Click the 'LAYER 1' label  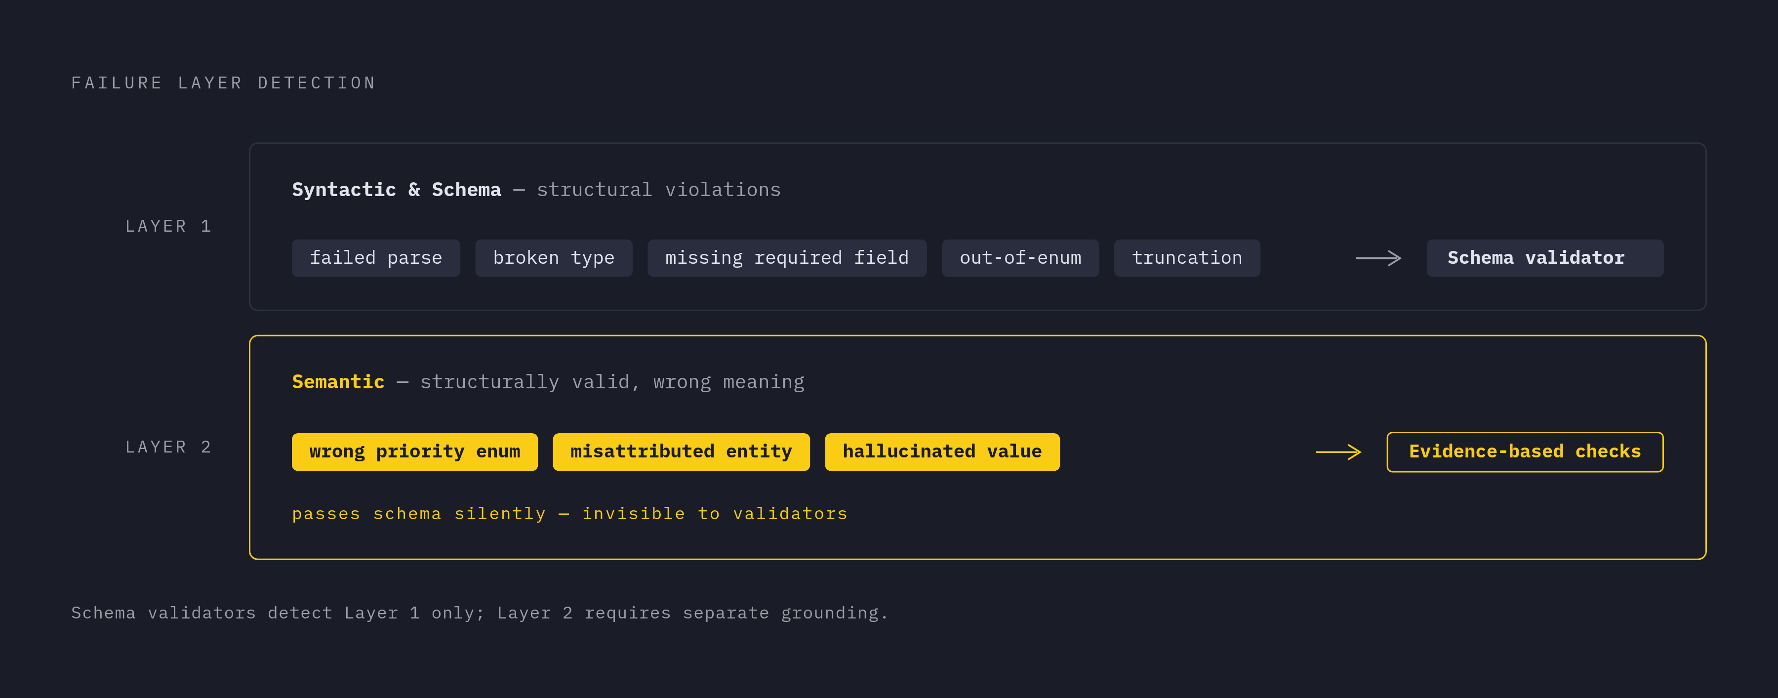click(168, 226)
